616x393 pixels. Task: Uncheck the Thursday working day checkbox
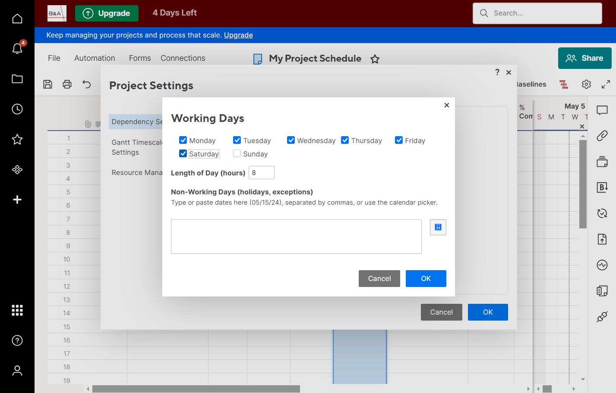point(345,140)
